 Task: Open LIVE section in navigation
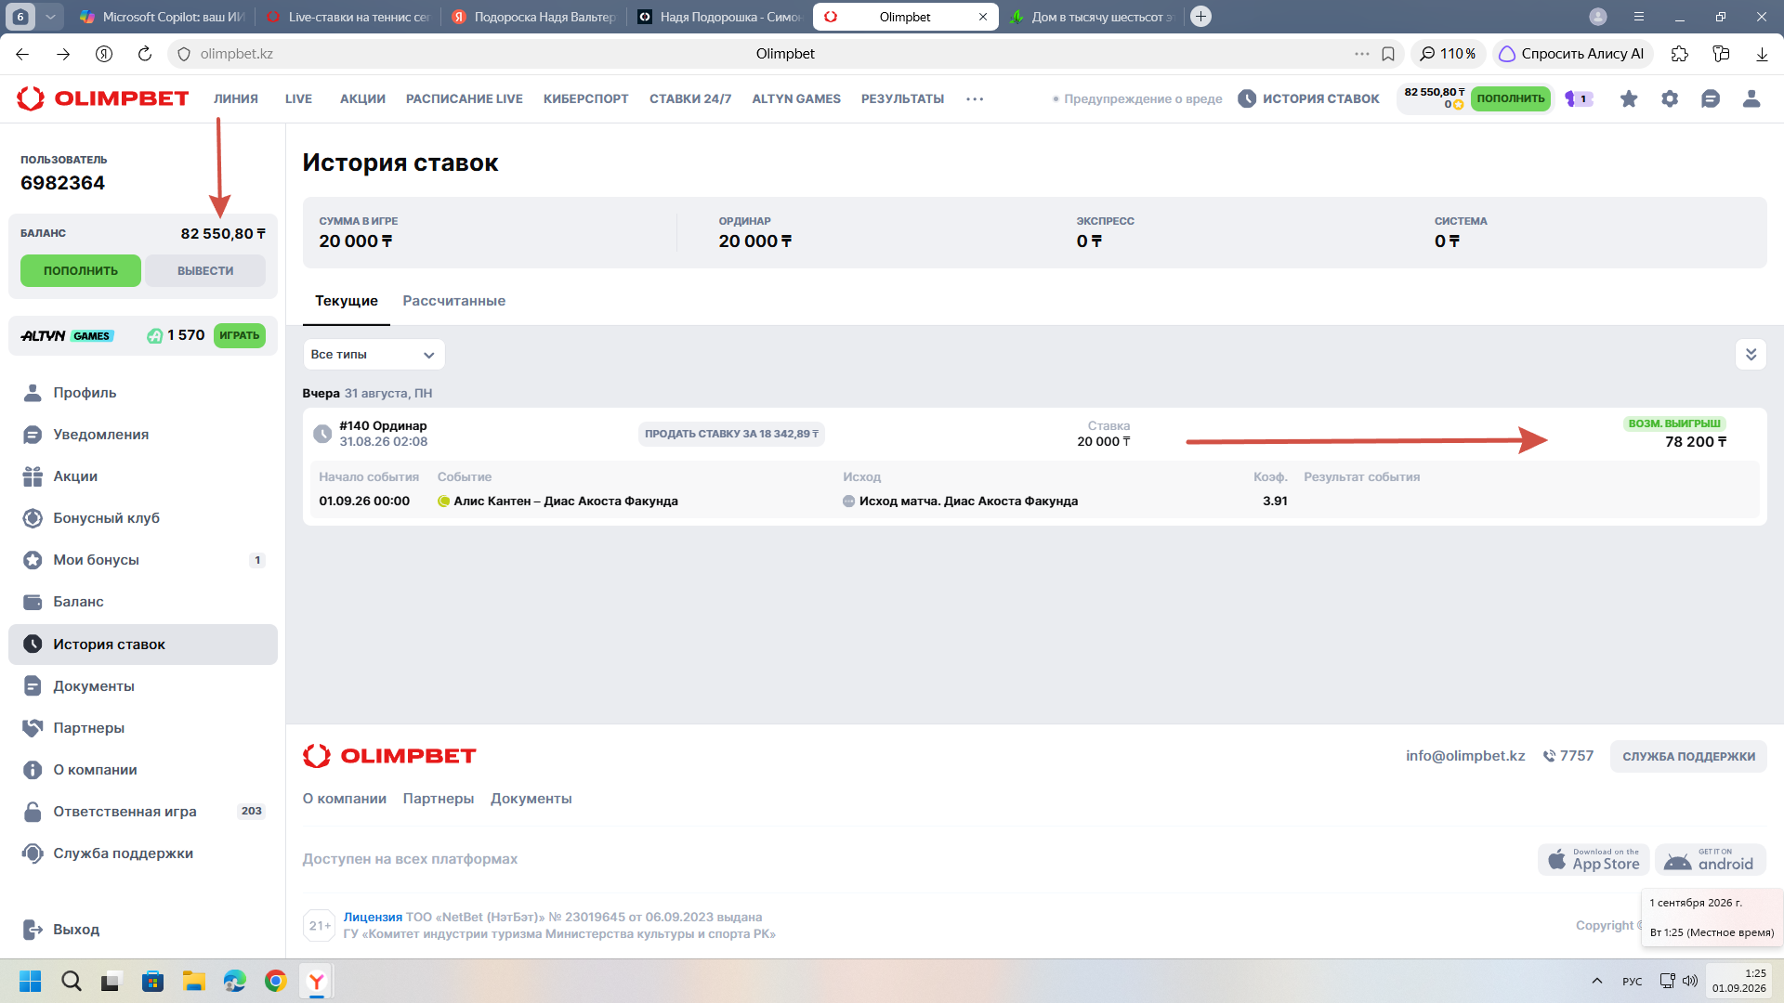coord(298,99)
